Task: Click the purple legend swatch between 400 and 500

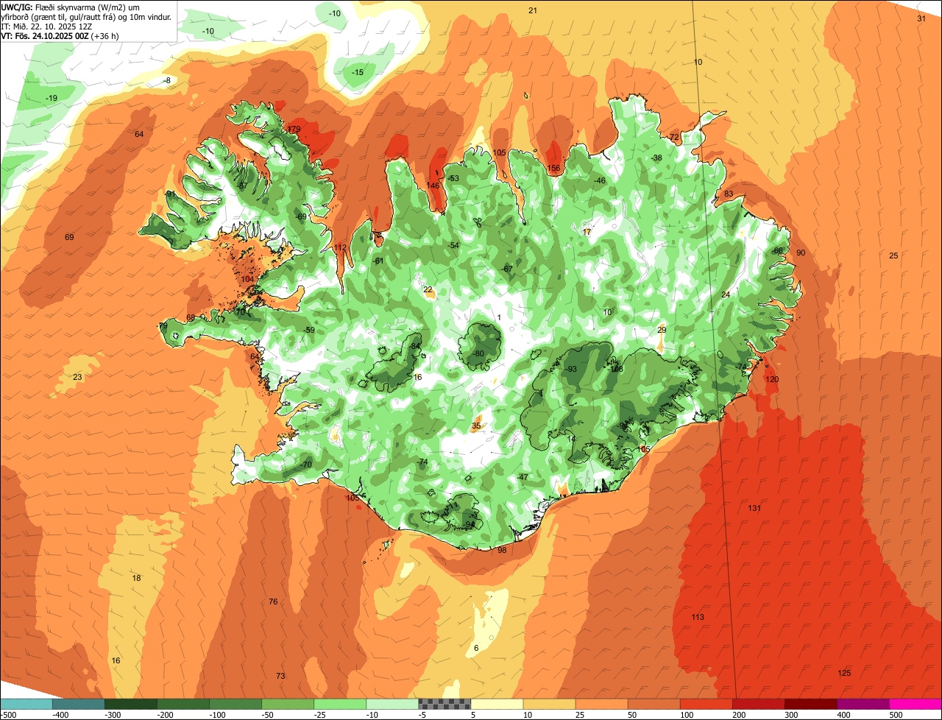Action: tap(863, 704)
